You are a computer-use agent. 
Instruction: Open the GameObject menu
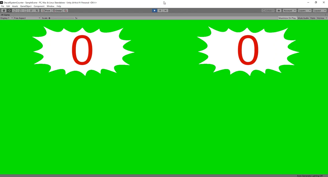[26, 6]
